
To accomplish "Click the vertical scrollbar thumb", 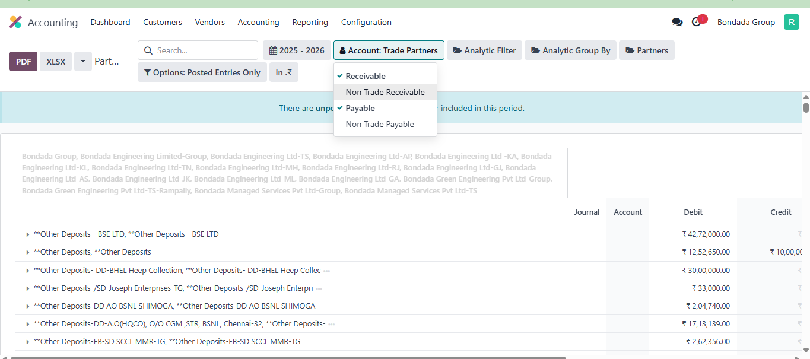I will (x=806, y=107).
